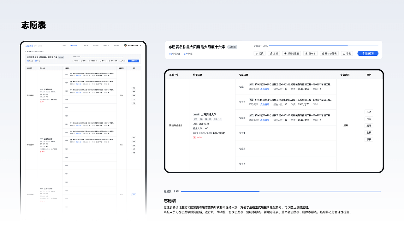Click empty 专业5 row in enlarged table
The height and width of the screenshot is (227, 404).
pos(286,148)
